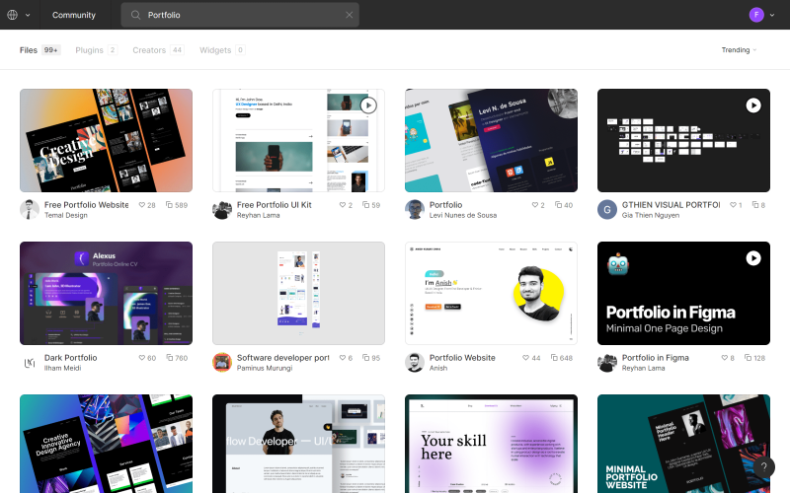
Task: Click the globe icon in top bar
Action: [13, 15]
